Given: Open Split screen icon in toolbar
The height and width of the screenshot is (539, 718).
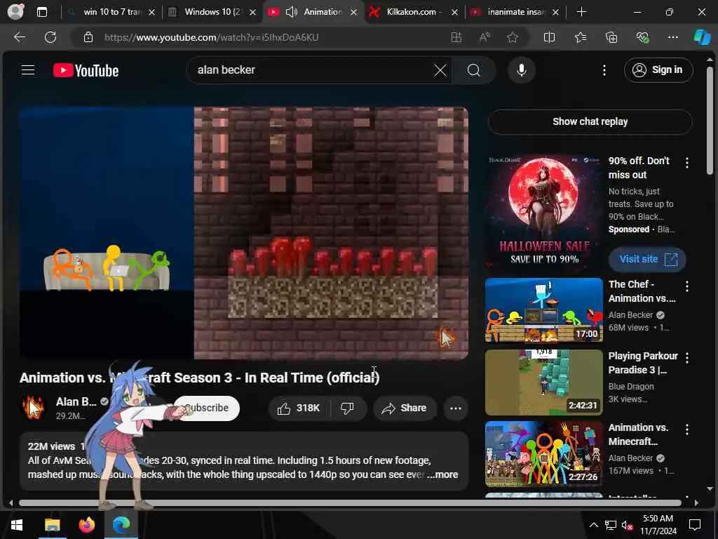Looking at the screenshot, I should (x=549, y=38).
